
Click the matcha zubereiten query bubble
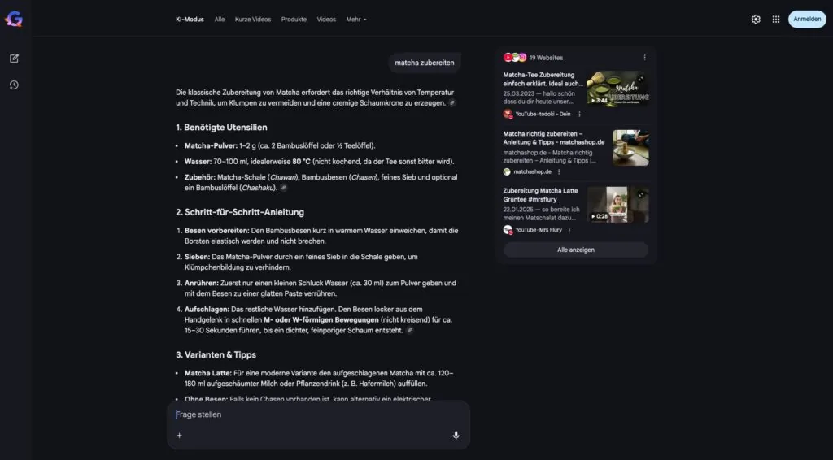(425, 63)
